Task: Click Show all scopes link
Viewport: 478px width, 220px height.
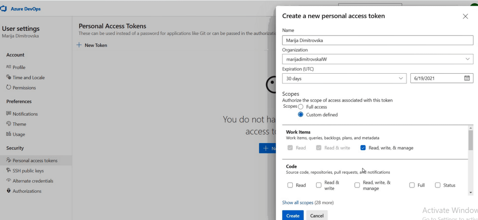Action: [298, 203]
